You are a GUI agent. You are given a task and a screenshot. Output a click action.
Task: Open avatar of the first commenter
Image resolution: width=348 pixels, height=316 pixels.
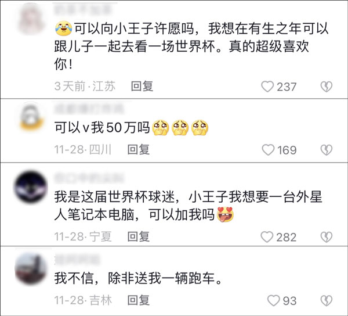[x=31, y=20]
